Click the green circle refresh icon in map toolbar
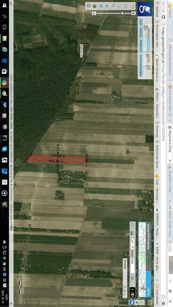 pyautogui.click(x=95, y=6)
